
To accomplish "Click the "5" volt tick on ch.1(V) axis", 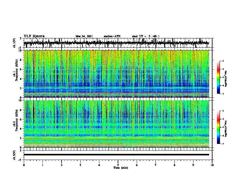I will [21, 38].
